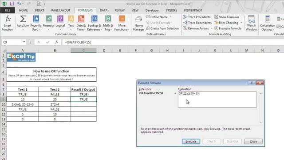
Task: Select column D header
Action: tap(104, 50)
